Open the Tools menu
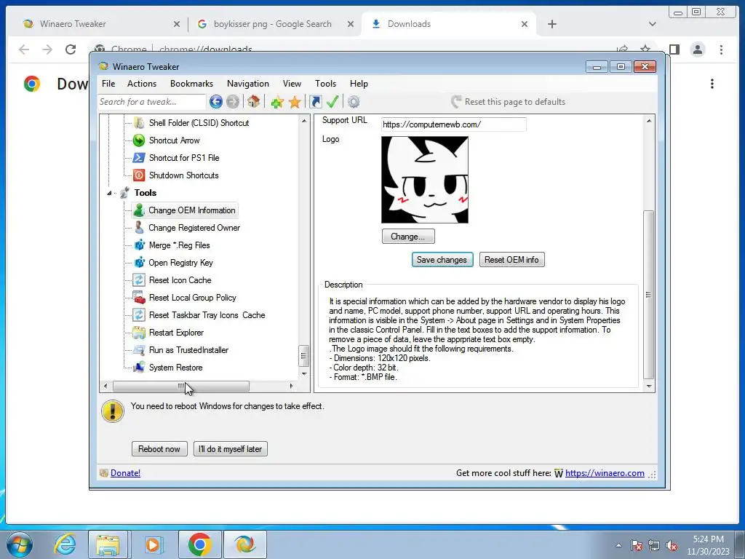 325,84
